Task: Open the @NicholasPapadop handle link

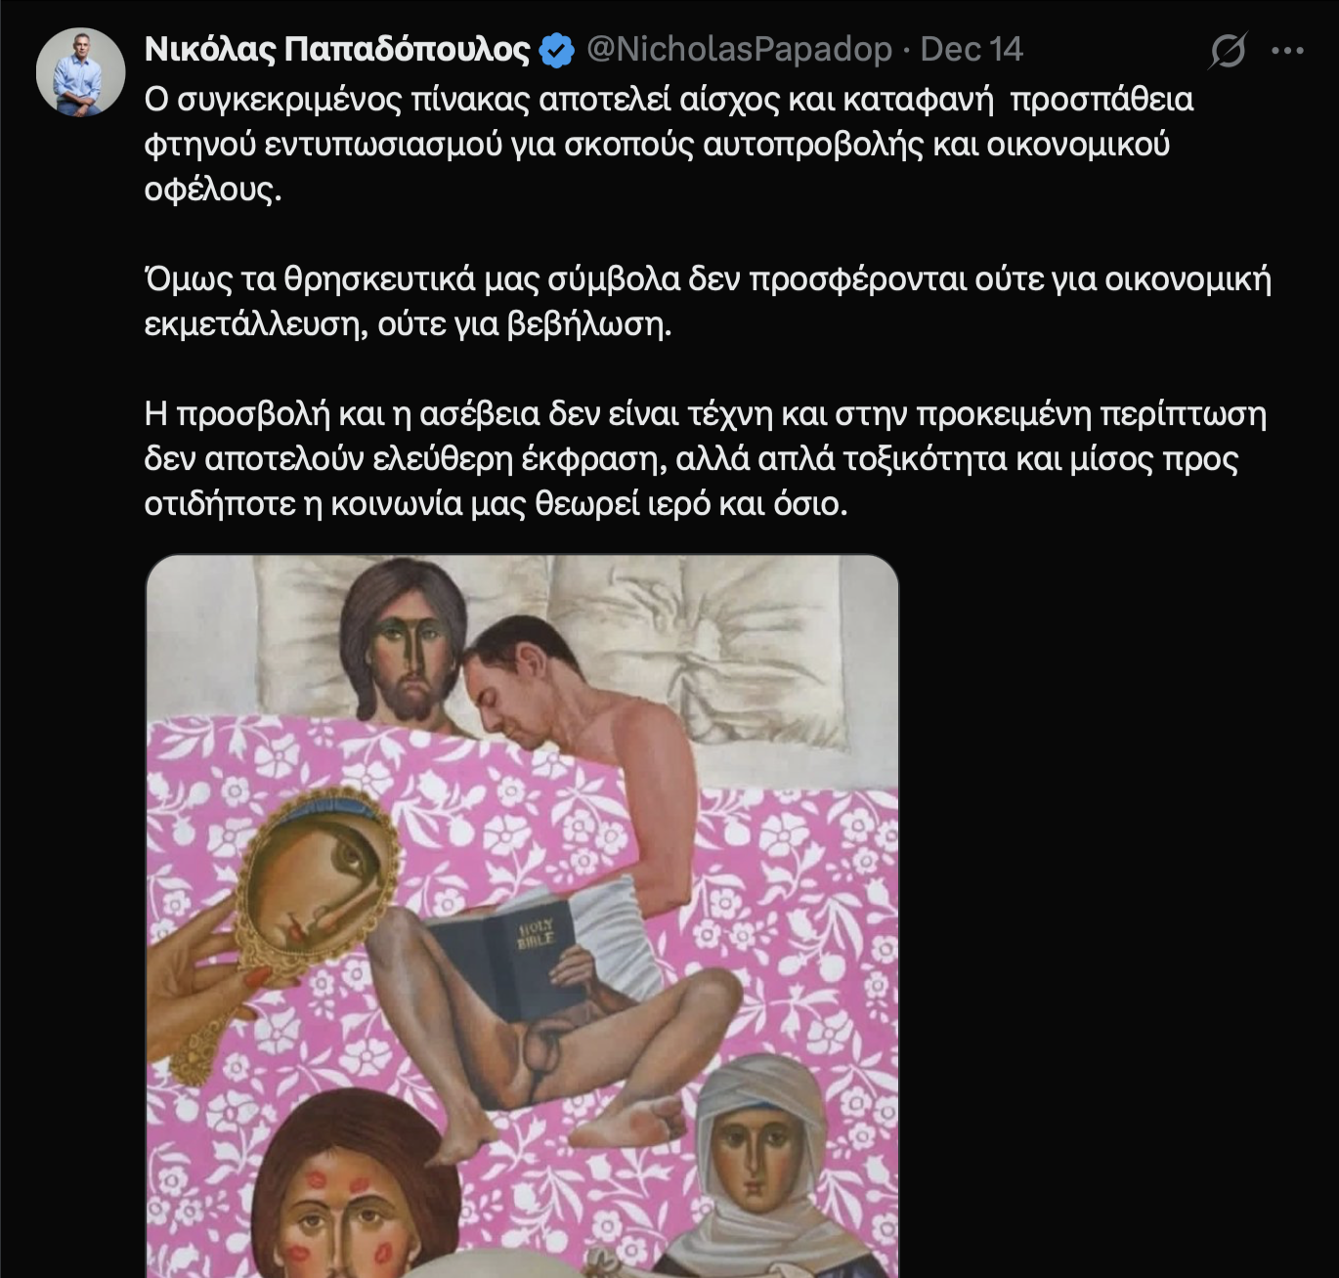Action: point(739,49)
